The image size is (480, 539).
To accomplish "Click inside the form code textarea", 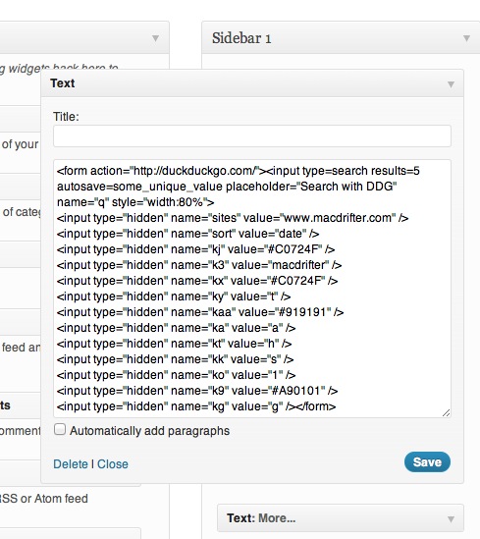I will click(252, 289).
